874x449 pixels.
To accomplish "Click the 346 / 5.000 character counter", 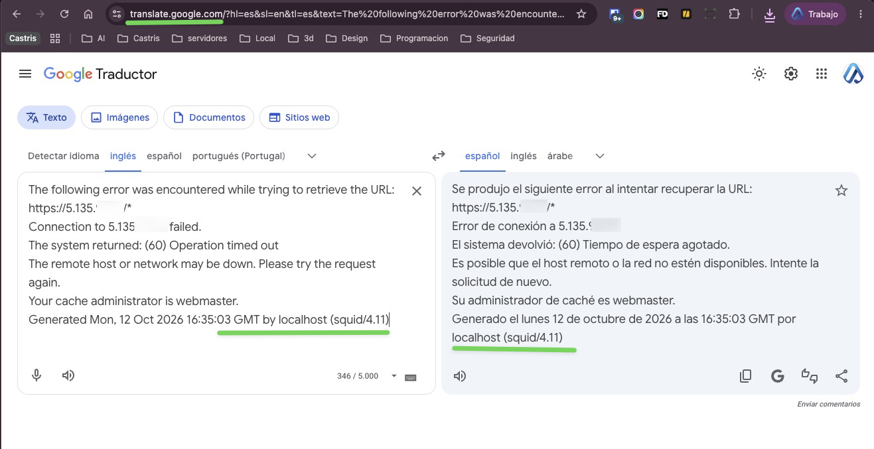I will (358, 376).
